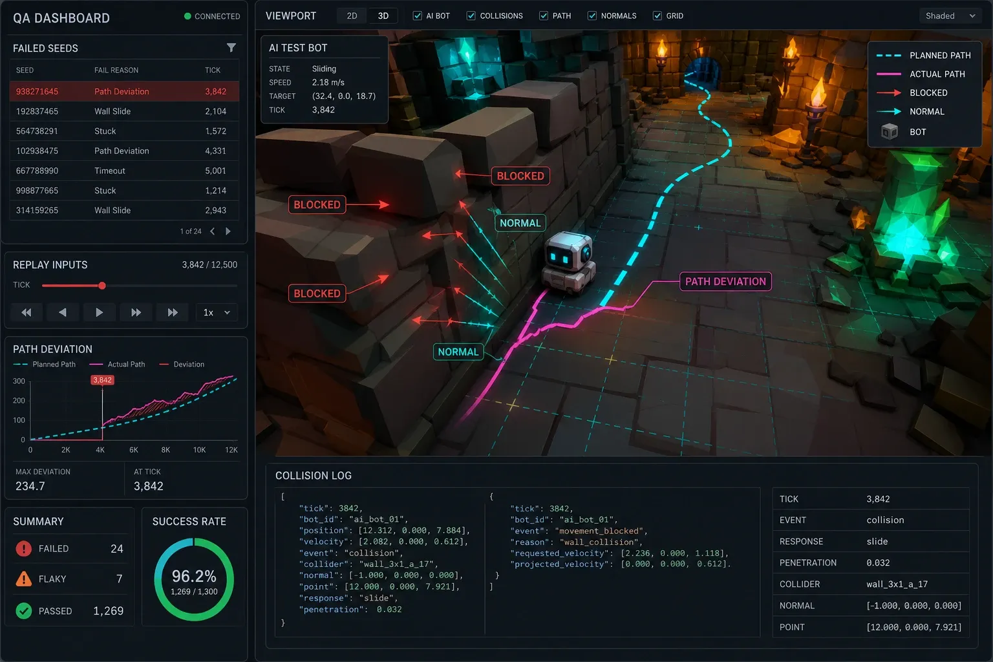This screenshot has width=993, height=662.
Task: Select collider value wall_3x1_a_17
Action: pyautogui.click(x=897, y=584)
